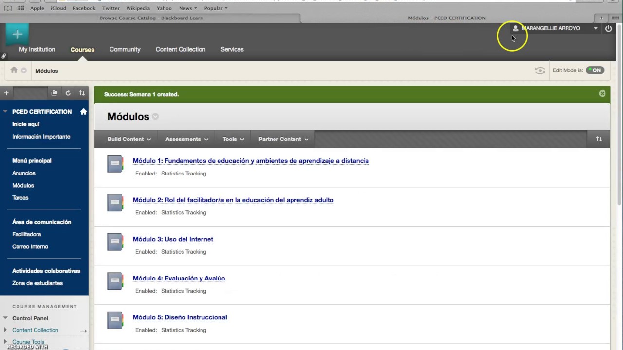Click the user avatar icon
Viewport: 623px width, 350px height.
pos(515,28)
